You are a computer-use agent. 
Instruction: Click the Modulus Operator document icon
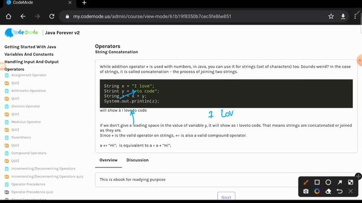coord(7,122)
